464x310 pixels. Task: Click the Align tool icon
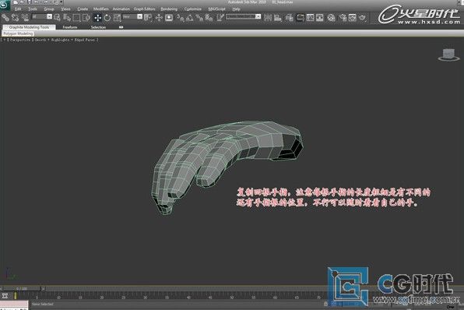(278, 18)
